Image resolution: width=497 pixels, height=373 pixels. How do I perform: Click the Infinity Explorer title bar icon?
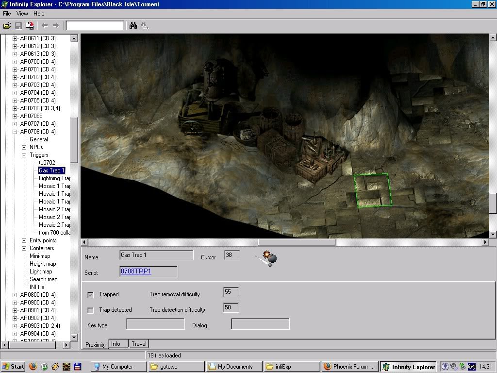tap(4, 4)
